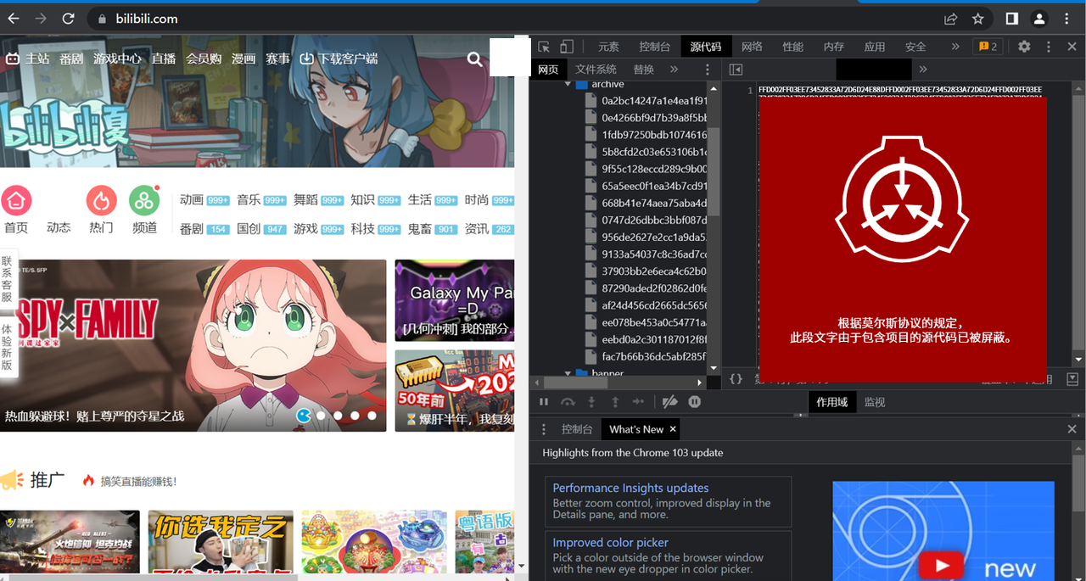The height and width of the screenshot is (581, 1086).
Task: Open the Galaxy My Pa video thumbnail
Action: [455, 300]
